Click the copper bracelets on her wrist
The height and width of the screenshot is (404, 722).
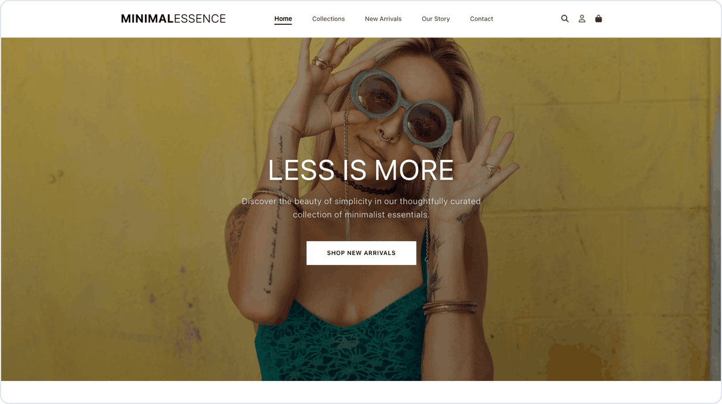point(449,306)
